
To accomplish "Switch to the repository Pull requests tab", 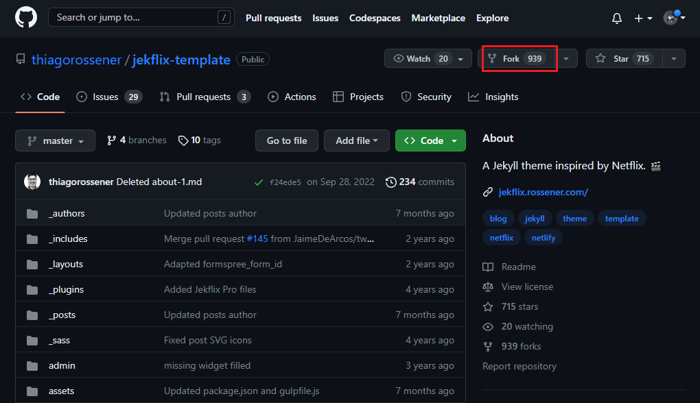I will pyautogui.click(x=205, y=97).
